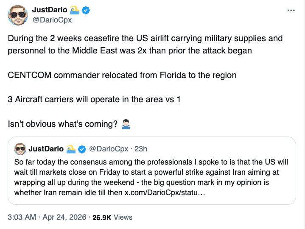Click the shrug emoji ending the tweet

pos(125,125)
